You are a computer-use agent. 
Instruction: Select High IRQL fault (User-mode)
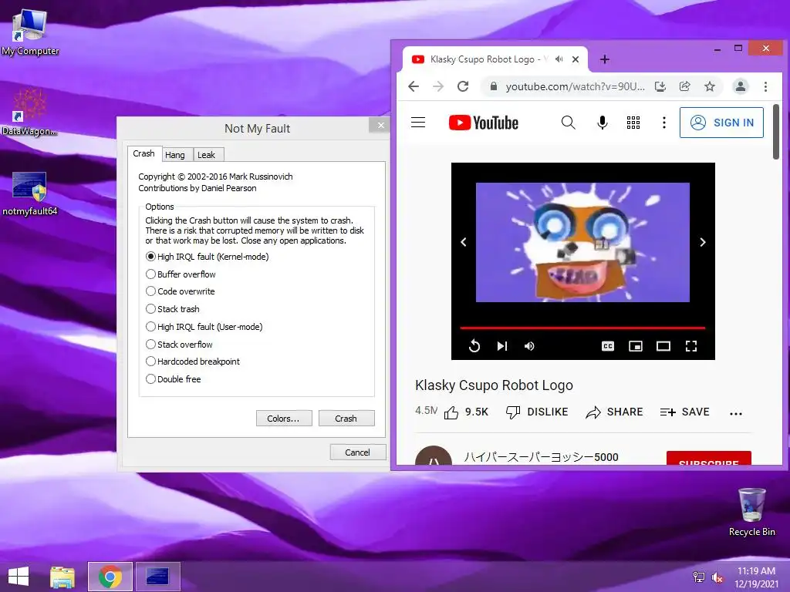204,327
